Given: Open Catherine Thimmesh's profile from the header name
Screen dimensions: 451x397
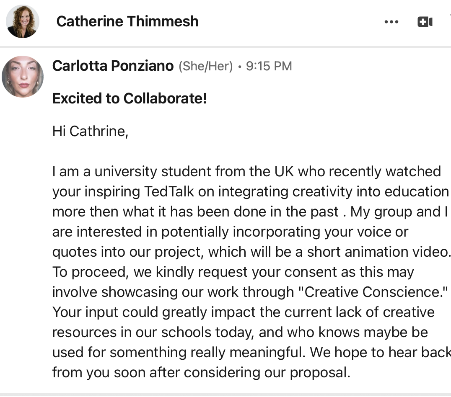Looking at the screenshot, I should (127, 21).
